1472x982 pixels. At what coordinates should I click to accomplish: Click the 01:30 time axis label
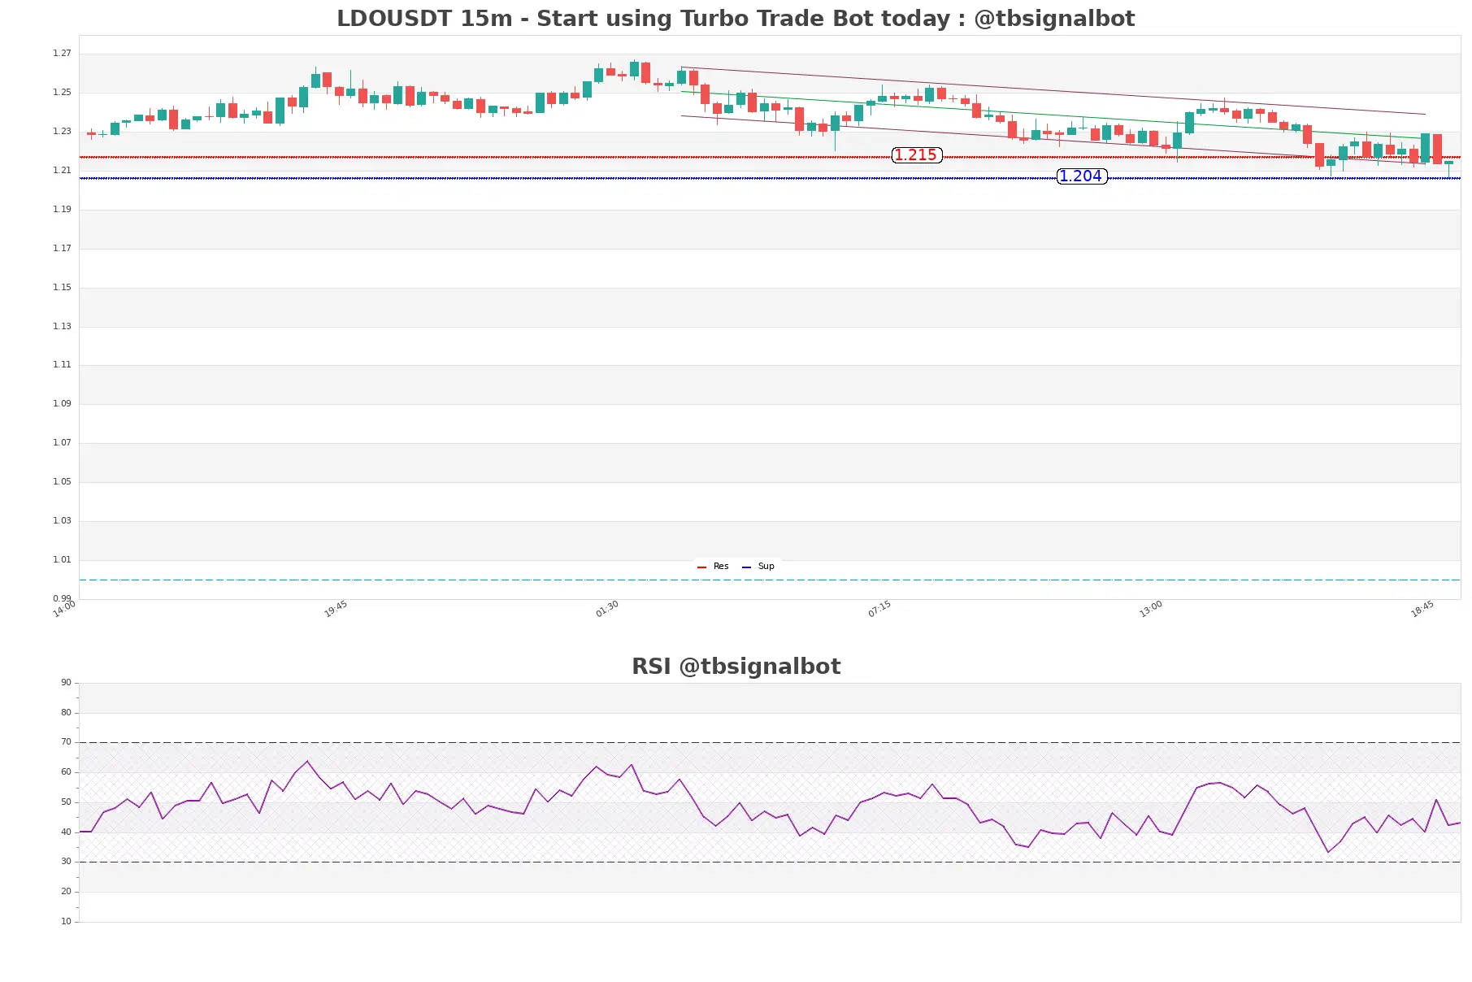pos(607,609)
